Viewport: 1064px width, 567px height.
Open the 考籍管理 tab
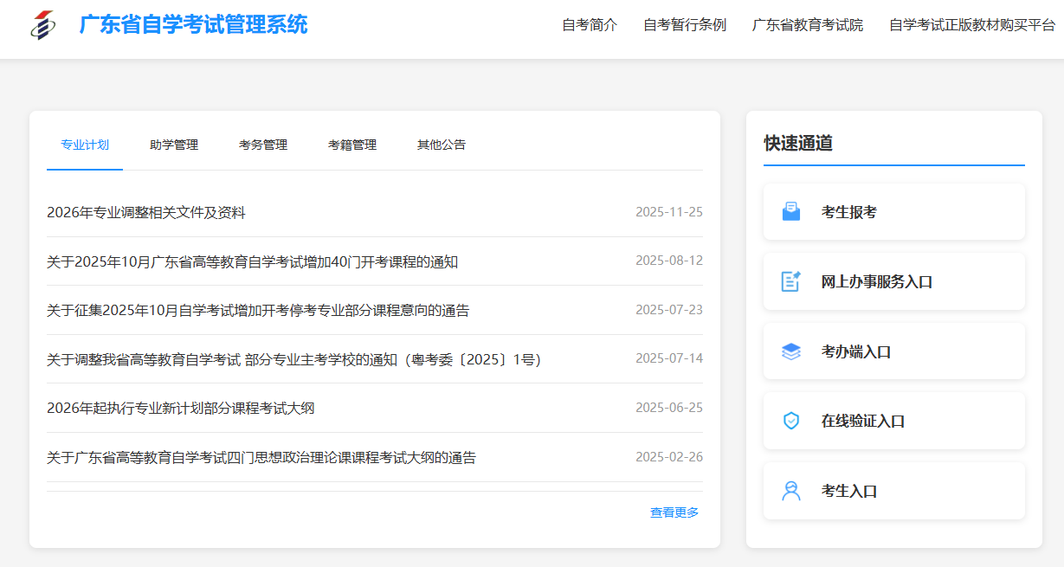pos(352,145)
